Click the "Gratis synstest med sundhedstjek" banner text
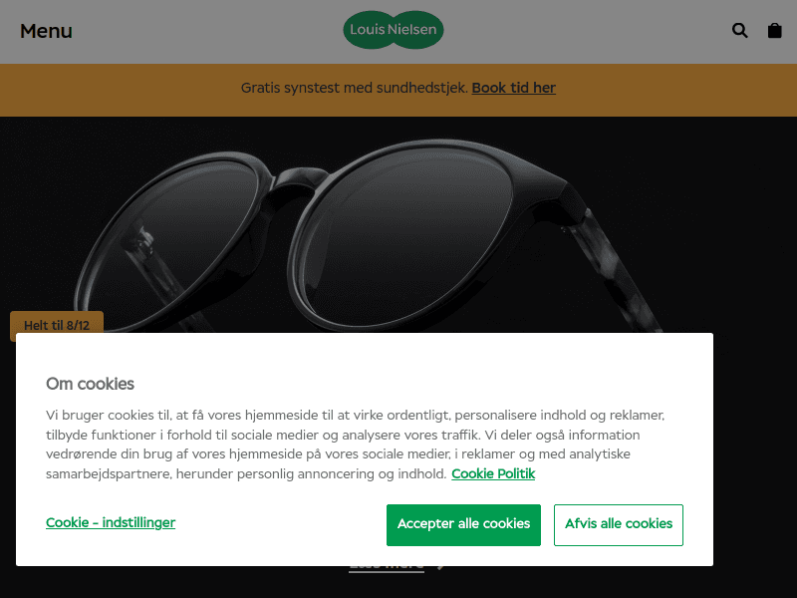Screen dimensions: 797x598 355,88
